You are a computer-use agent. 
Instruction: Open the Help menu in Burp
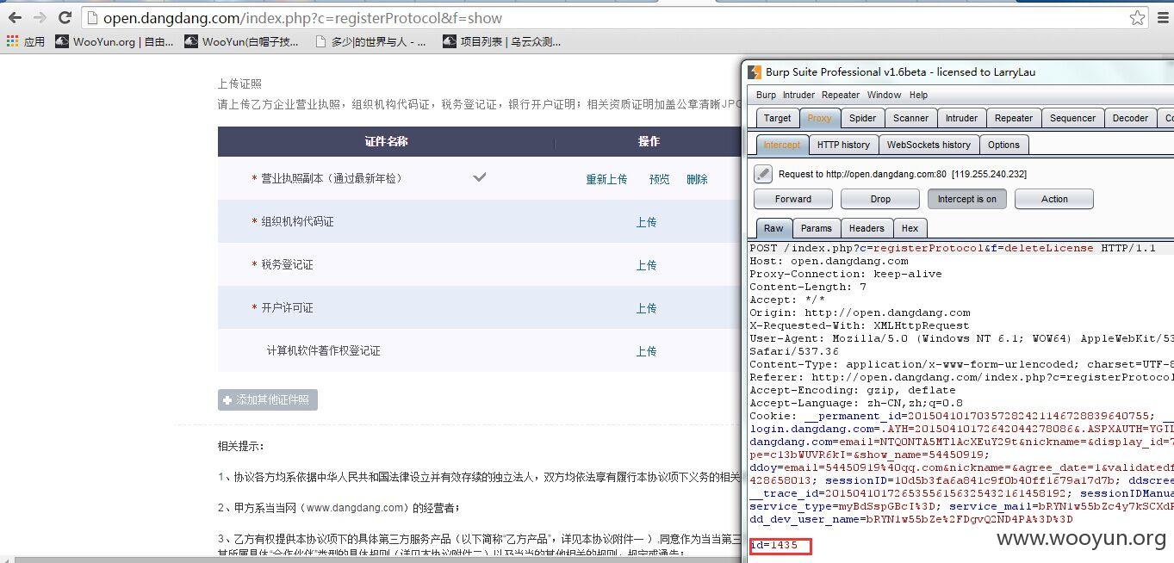coord(918,95)
